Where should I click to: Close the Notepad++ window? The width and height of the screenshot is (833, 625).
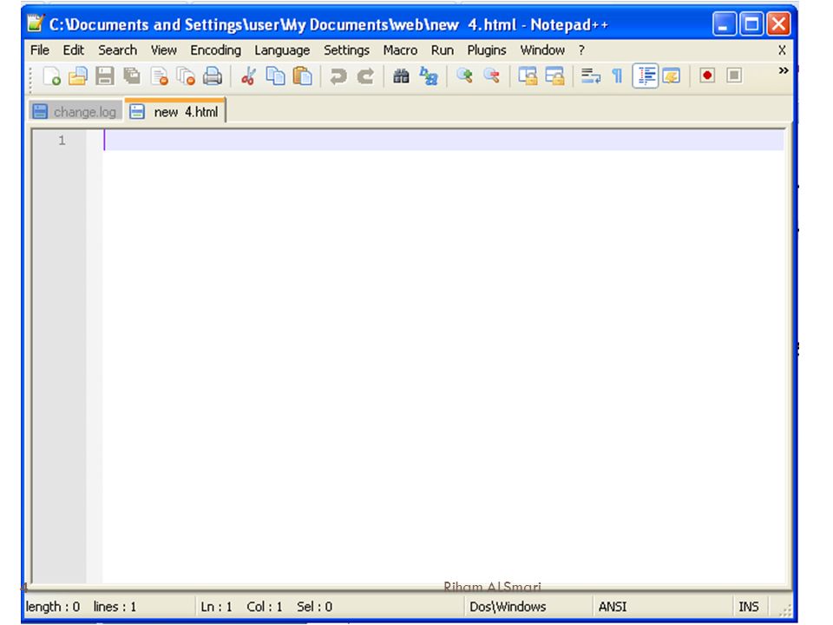779,24
